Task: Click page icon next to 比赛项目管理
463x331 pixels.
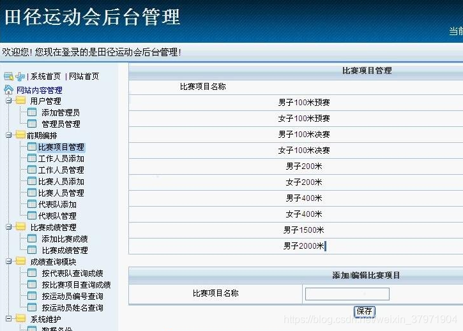Action: click(x=32, y=147)
